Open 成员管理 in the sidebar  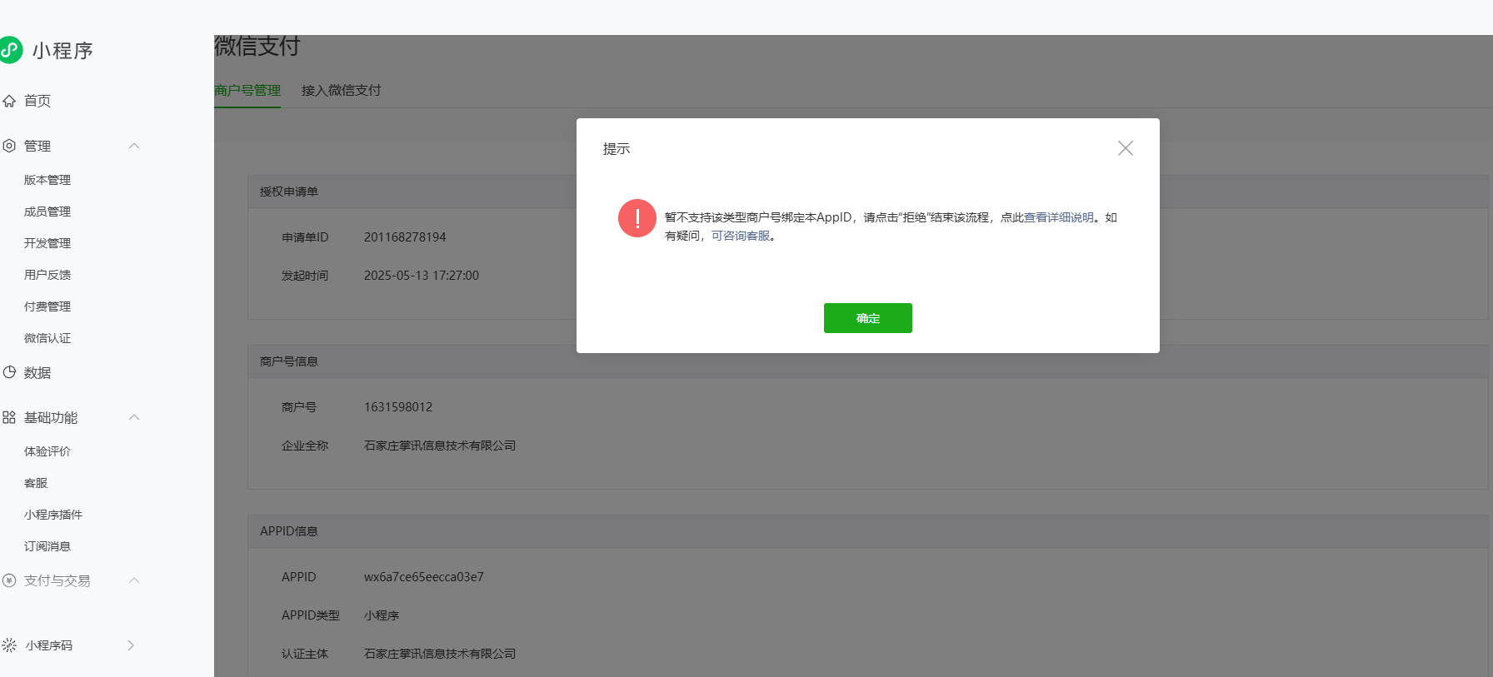(47, 212)
